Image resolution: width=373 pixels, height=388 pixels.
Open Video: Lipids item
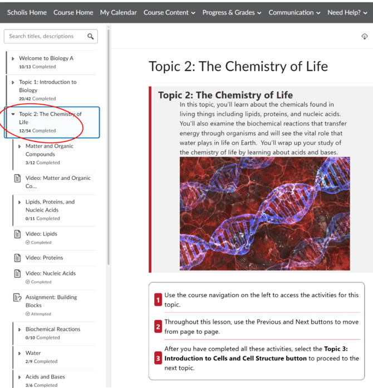[x=41, y=234]
